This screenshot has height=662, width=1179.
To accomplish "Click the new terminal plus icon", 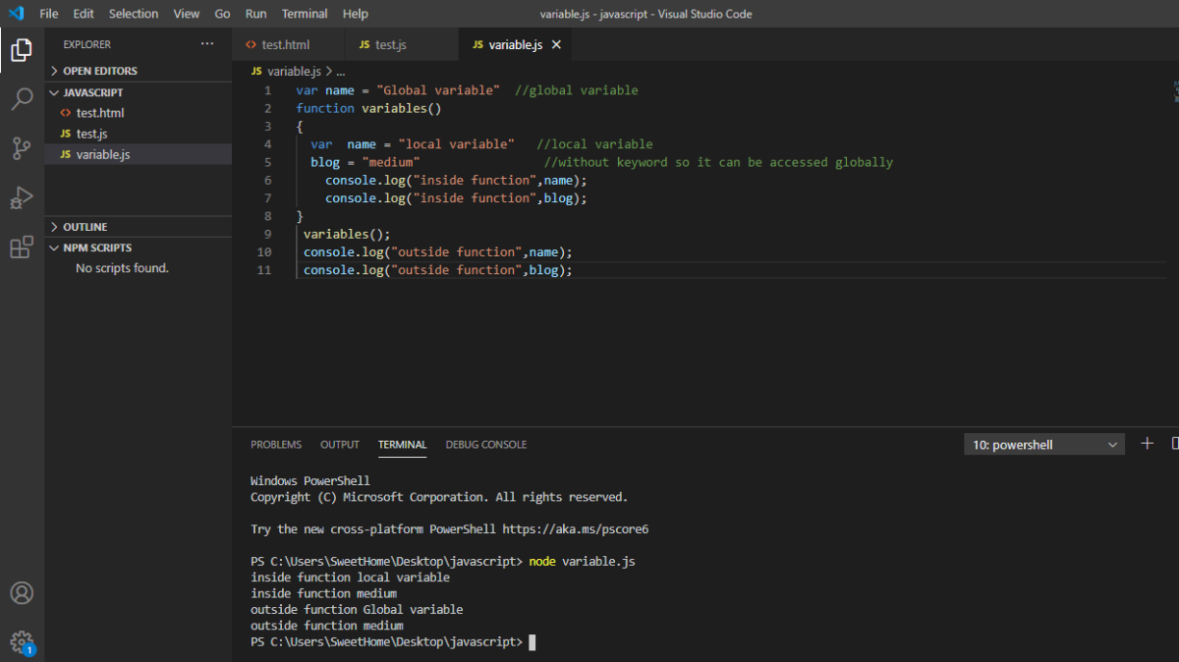I will click(1147, 444).
